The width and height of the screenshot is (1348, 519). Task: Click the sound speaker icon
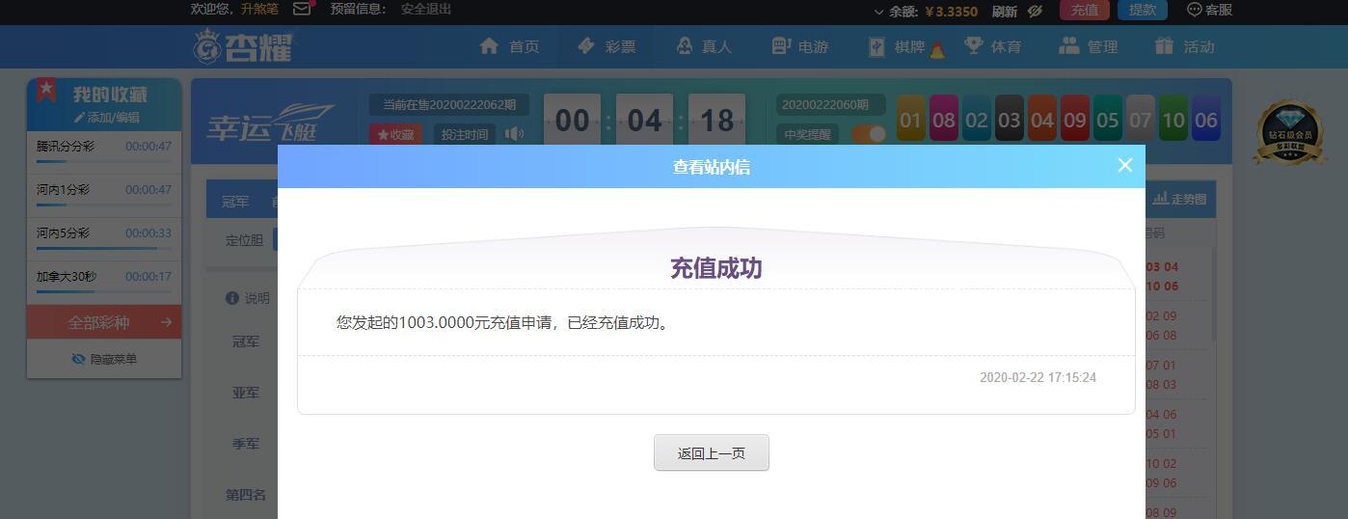point(515,134)
